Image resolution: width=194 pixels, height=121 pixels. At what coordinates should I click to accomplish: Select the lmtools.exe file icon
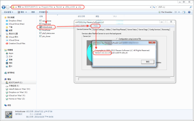[x=40, y=27]
